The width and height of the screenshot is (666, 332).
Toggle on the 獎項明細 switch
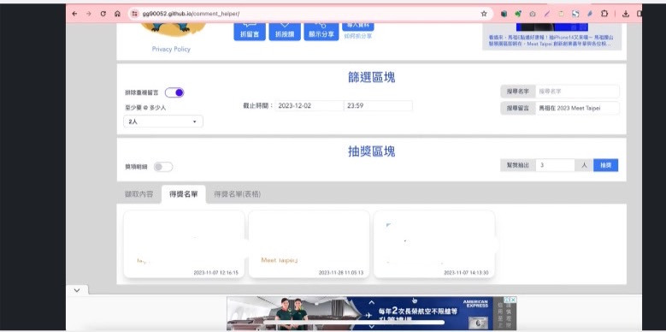pyautogui.click(x=163, y=167)
